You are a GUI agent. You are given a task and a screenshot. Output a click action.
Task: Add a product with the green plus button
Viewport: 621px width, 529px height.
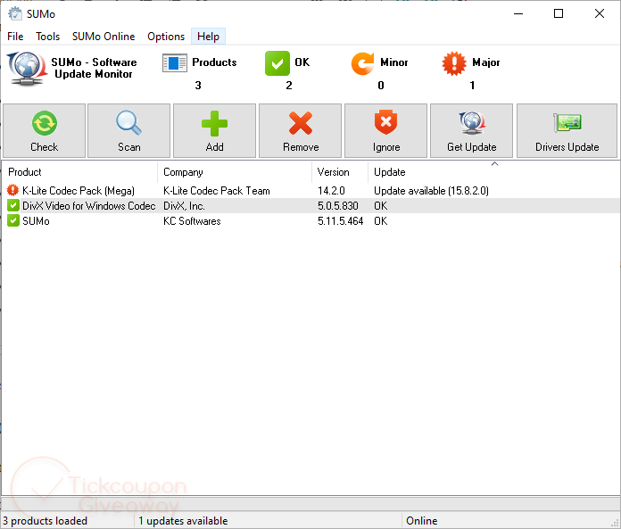tap(214, 131)
